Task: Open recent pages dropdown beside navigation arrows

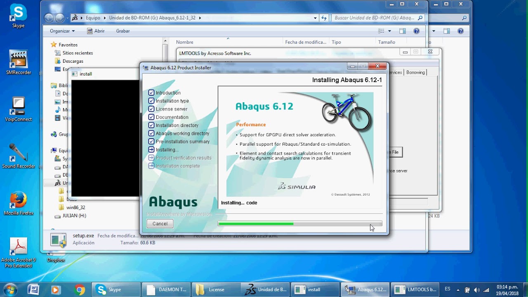Action: [x=68, y=18]
